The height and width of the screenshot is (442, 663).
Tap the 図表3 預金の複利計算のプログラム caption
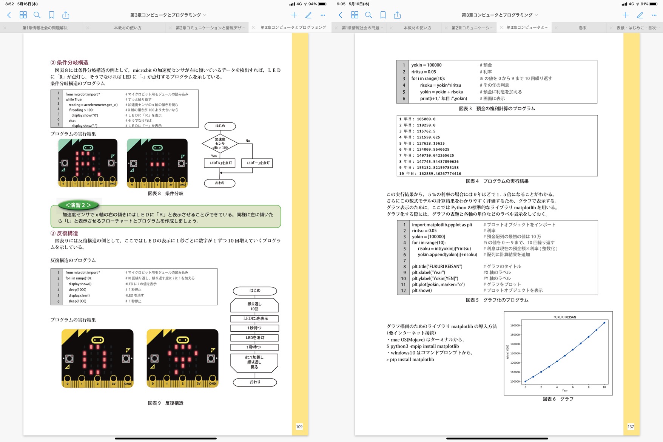[497, 108]
